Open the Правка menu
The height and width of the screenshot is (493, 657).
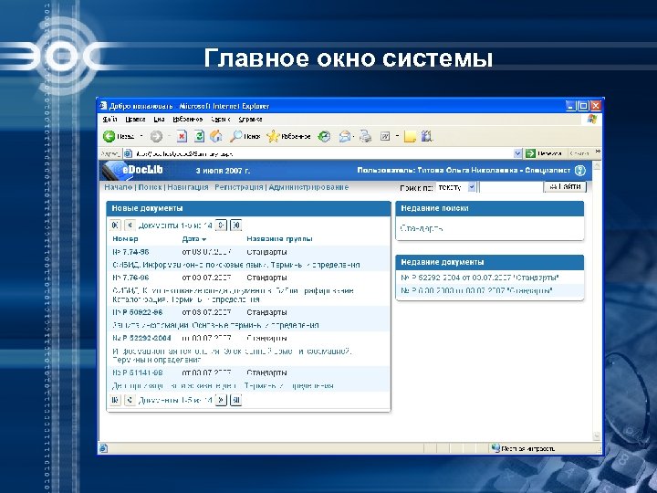coord(135,119)
